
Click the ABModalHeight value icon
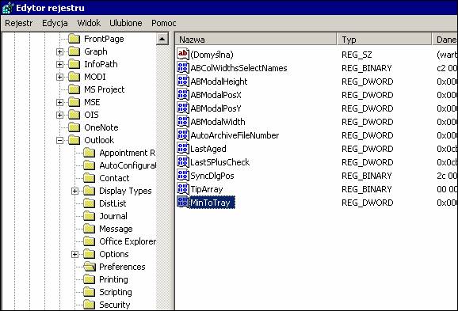coord(183,81)
